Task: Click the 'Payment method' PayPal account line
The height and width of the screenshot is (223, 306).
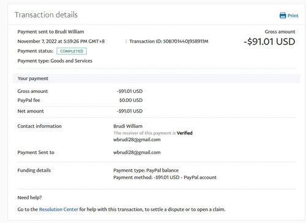Action: point(165,177)
